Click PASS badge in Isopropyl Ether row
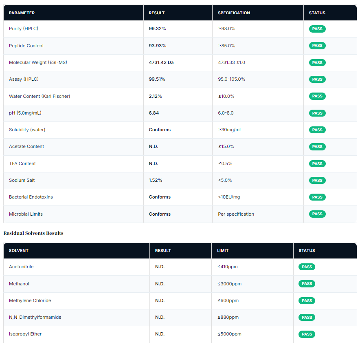This screenshot has width=360, height=351. (x=307, y=334)
